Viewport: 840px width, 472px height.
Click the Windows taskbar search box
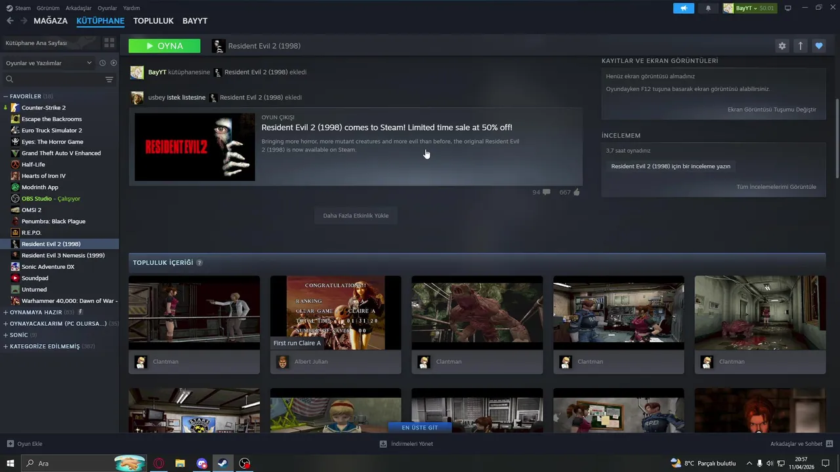pos(84,463)
